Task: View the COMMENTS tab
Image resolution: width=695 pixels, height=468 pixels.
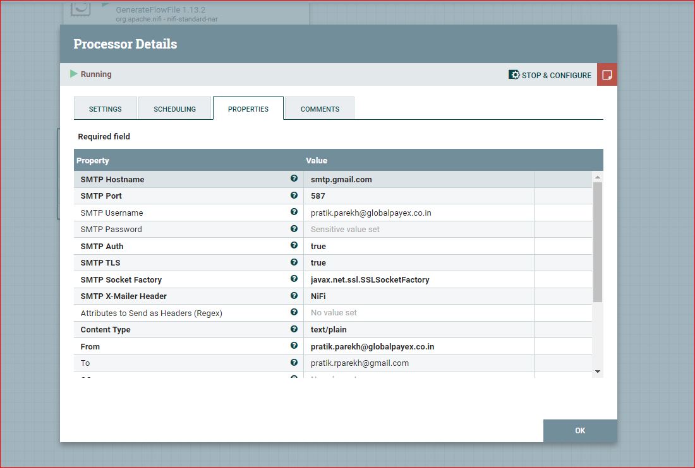Action: tap(320, 108)
